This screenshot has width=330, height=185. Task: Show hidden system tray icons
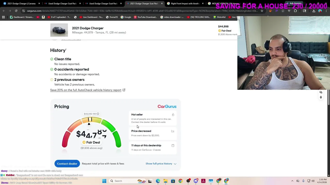click(292, 181)
